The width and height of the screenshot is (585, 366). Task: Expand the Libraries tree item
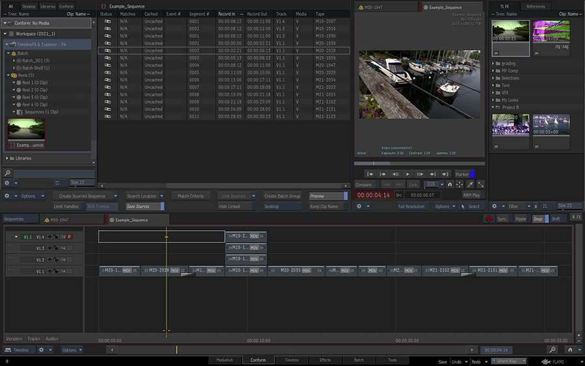click(x=8, y=158)
